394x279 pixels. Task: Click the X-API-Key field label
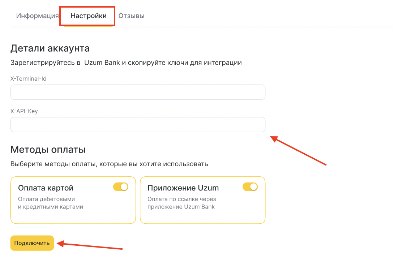point(24,111)
